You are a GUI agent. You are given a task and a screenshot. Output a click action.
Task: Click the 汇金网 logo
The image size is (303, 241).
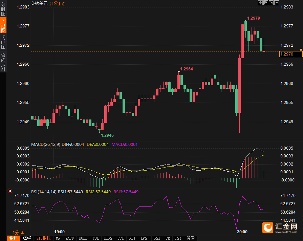[x=280, y=228]
